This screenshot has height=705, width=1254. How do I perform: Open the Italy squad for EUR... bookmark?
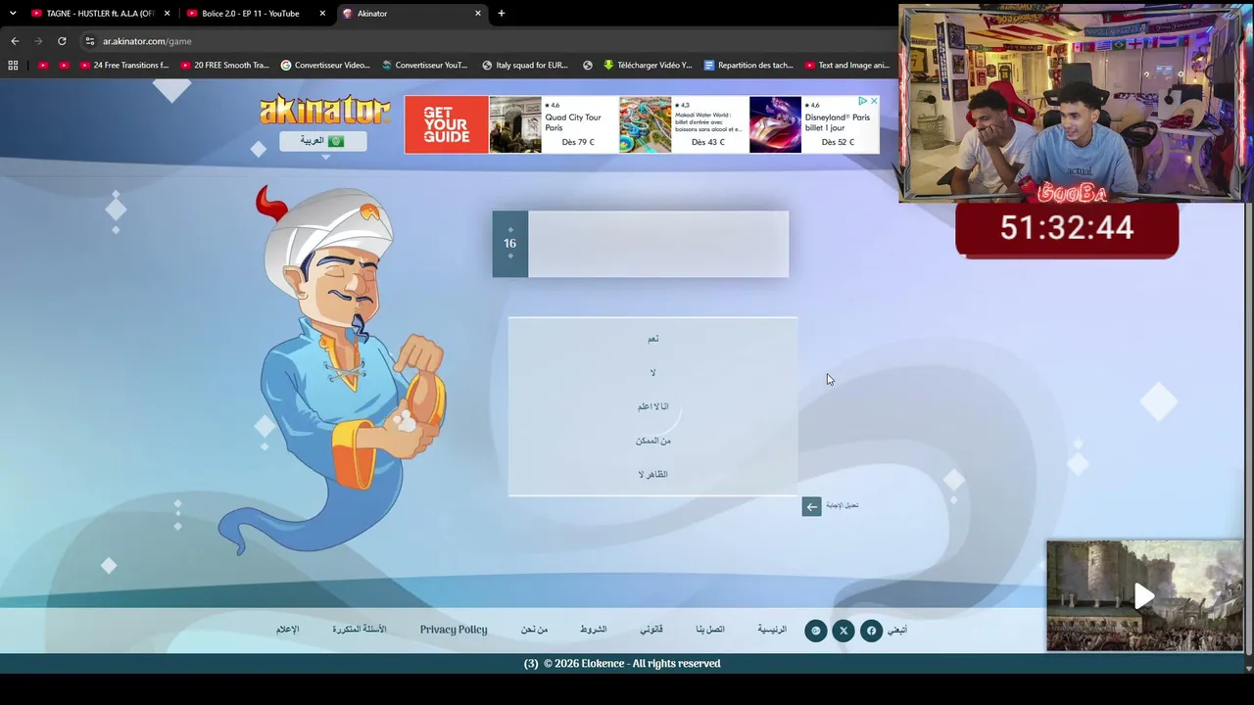click(x=525, y=66)
